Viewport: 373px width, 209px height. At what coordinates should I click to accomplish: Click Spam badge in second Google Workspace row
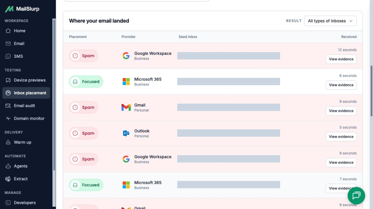tap(84, 159)
